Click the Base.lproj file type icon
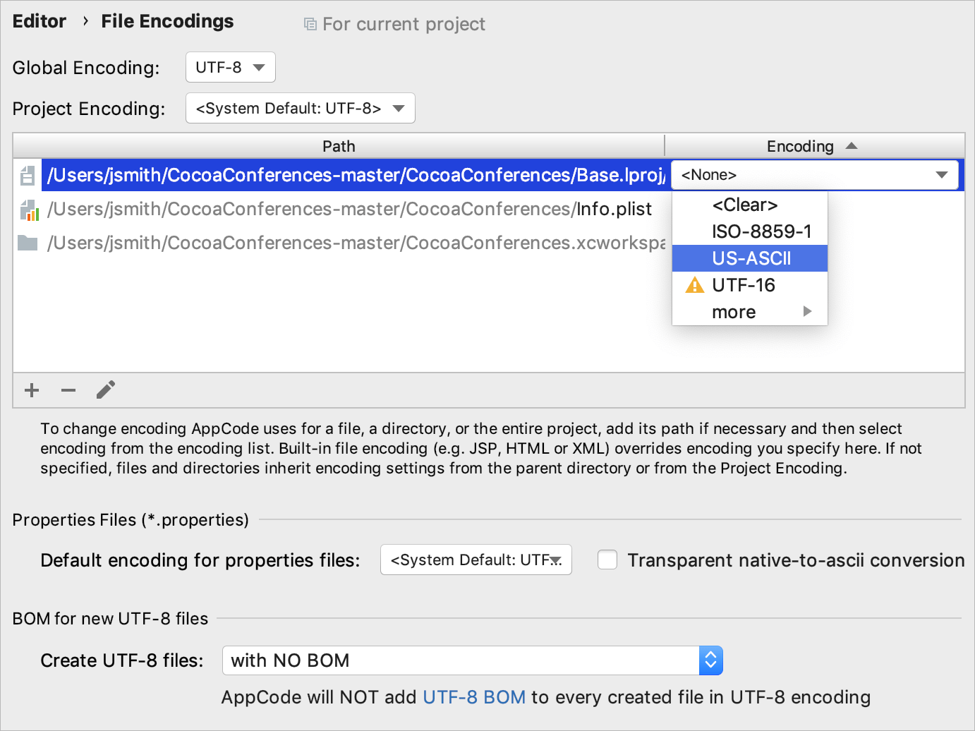The height and width of the screenshot is (731, 975). [x=26, y=175]
